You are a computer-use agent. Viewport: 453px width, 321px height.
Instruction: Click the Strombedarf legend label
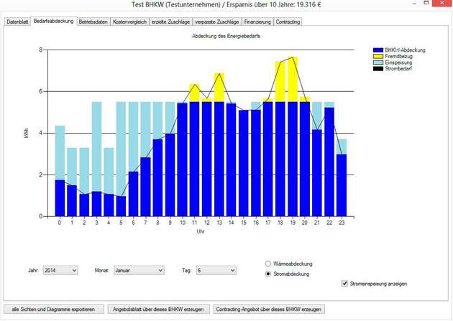[x=398, y=69]
